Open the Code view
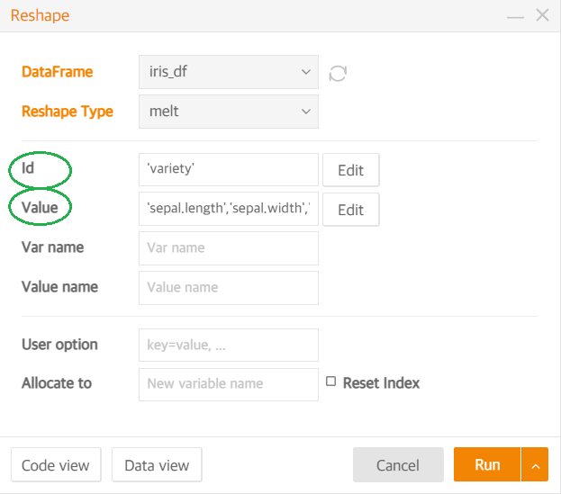This screenshot has width=561, height=494. (x=56, y=465)
